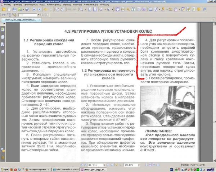Open the pages panel in left sidebar
216x172 pixels.
tap(3, 37)
